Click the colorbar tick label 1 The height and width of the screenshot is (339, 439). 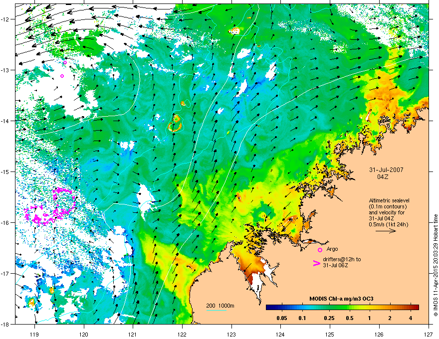(x=370, y=318)
